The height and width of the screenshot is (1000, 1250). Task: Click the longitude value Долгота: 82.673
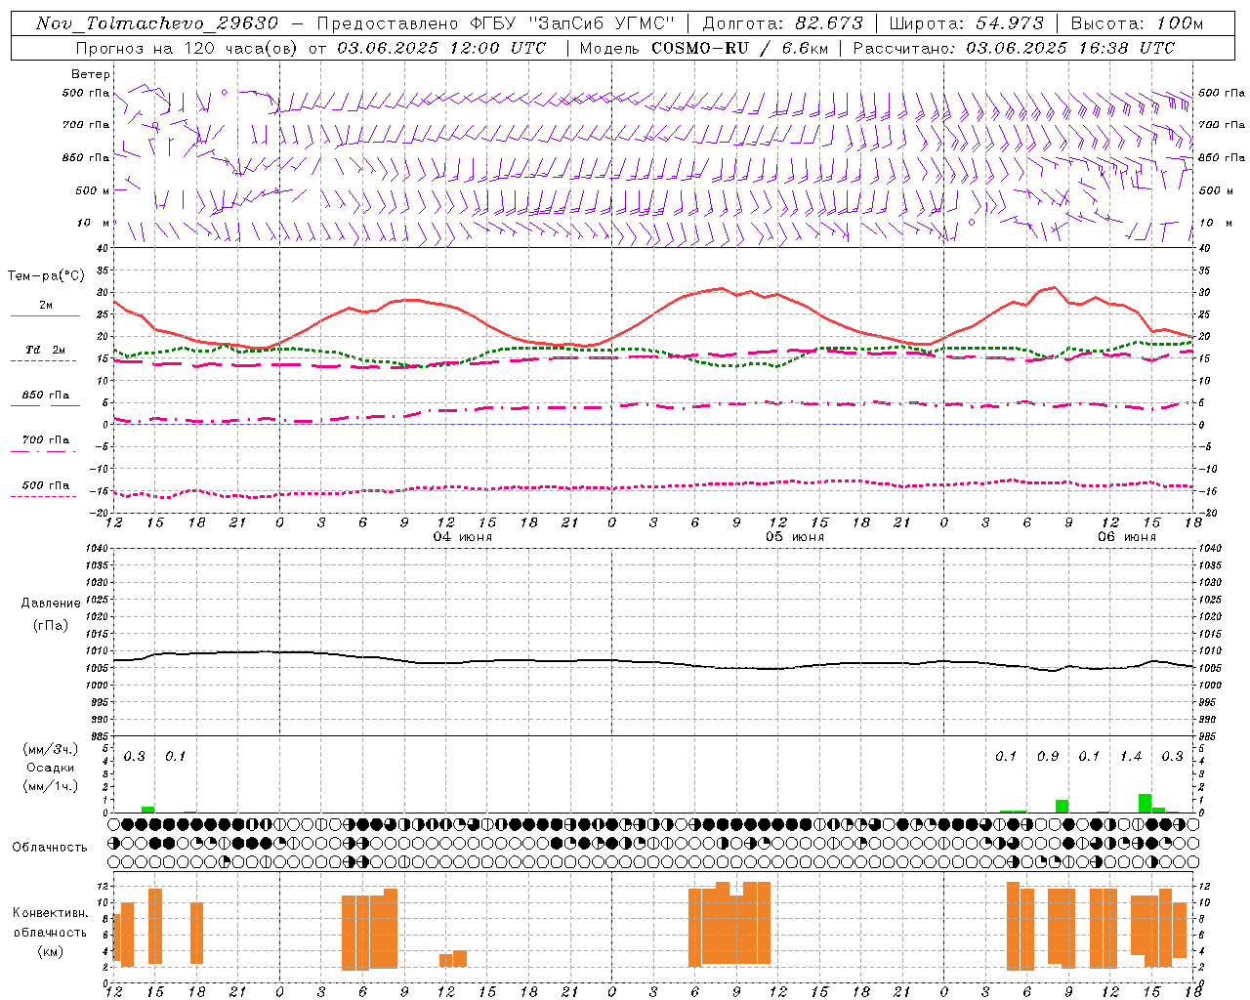pyautogui.click(x=783, y=23)
